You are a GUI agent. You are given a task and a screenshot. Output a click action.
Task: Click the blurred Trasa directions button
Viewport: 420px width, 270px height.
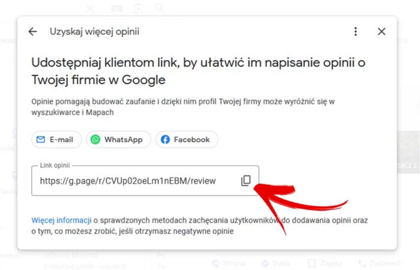[x=275, y=263]
